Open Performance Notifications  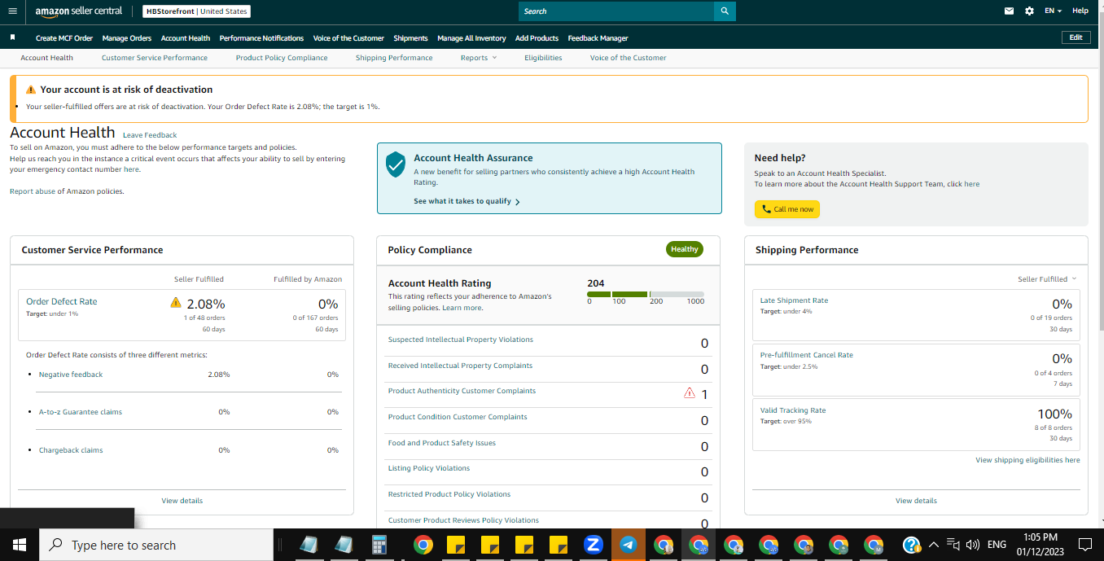pos(261,38)
